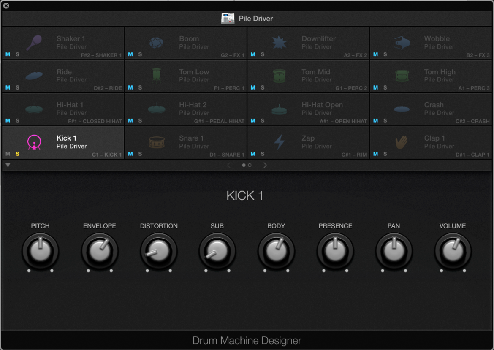
Task: Click the Wobble megaphone icon
Action: tap(402, 43)
